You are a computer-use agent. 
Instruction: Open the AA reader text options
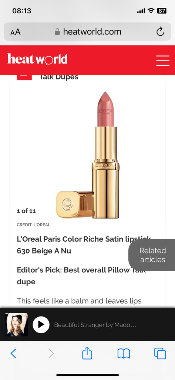tap(16, 32)
